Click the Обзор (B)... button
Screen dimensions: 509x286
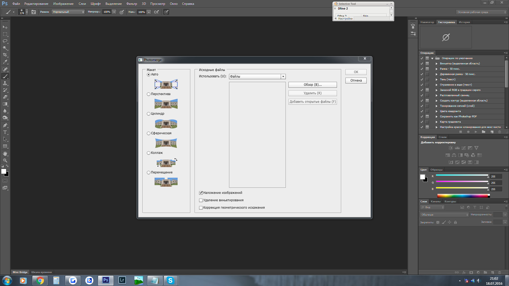312,85
